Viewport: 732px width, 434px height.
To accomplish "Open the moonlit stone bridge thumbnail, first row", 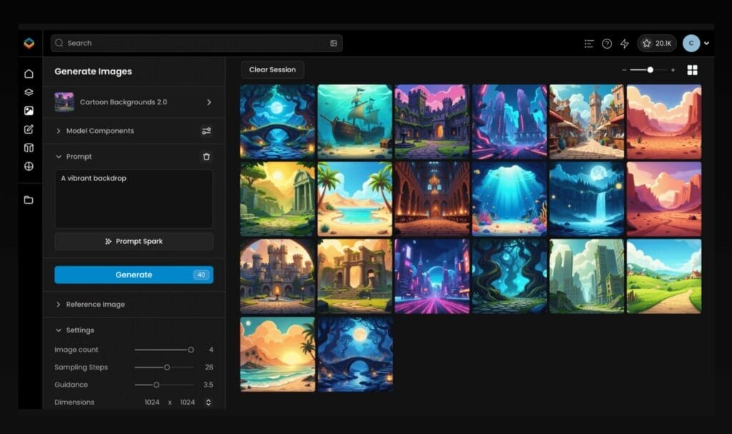I will tap(278, 122).
